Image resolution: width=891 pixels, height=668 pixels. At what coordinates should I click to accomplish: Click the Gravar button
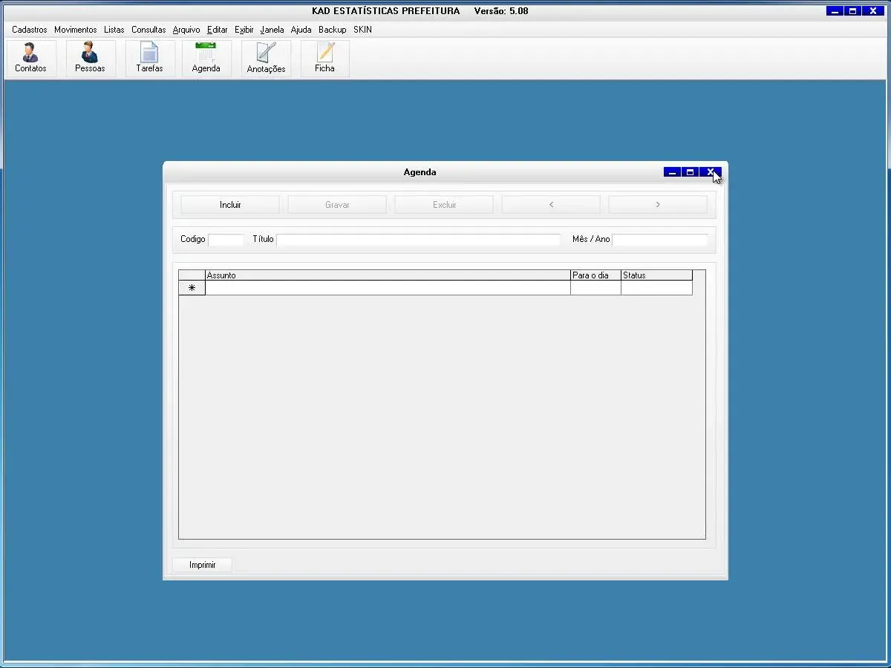[337, 205]
